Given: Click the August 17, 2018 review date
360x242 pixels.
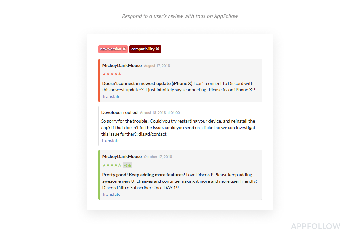Looking at the screenshot, I should click(157, 66).
